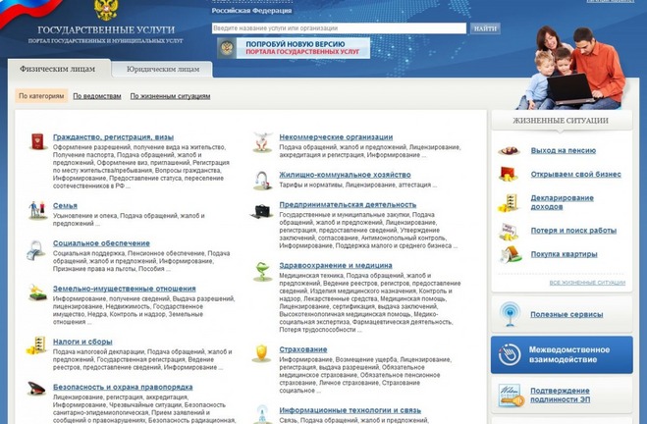The height and width of the screenshot is (424, 647).
Task: Click the icon for Жилищно-коммунальное хозяйство
Action: (262, 181)
